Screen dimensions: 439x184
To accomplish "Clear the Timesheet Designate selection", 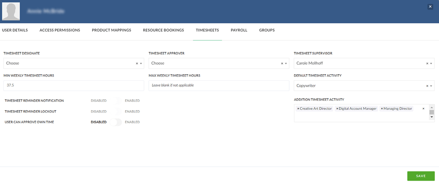I will (137, 64).
